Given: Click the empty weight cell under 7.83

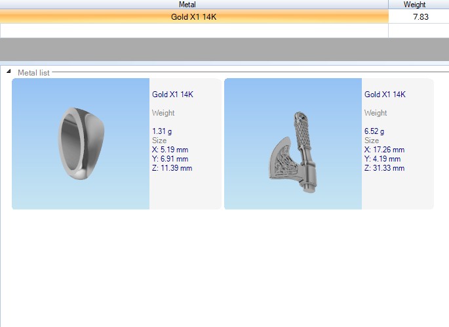Looking at the screenshot, I should pyautogui.click(x=418, y=30).
